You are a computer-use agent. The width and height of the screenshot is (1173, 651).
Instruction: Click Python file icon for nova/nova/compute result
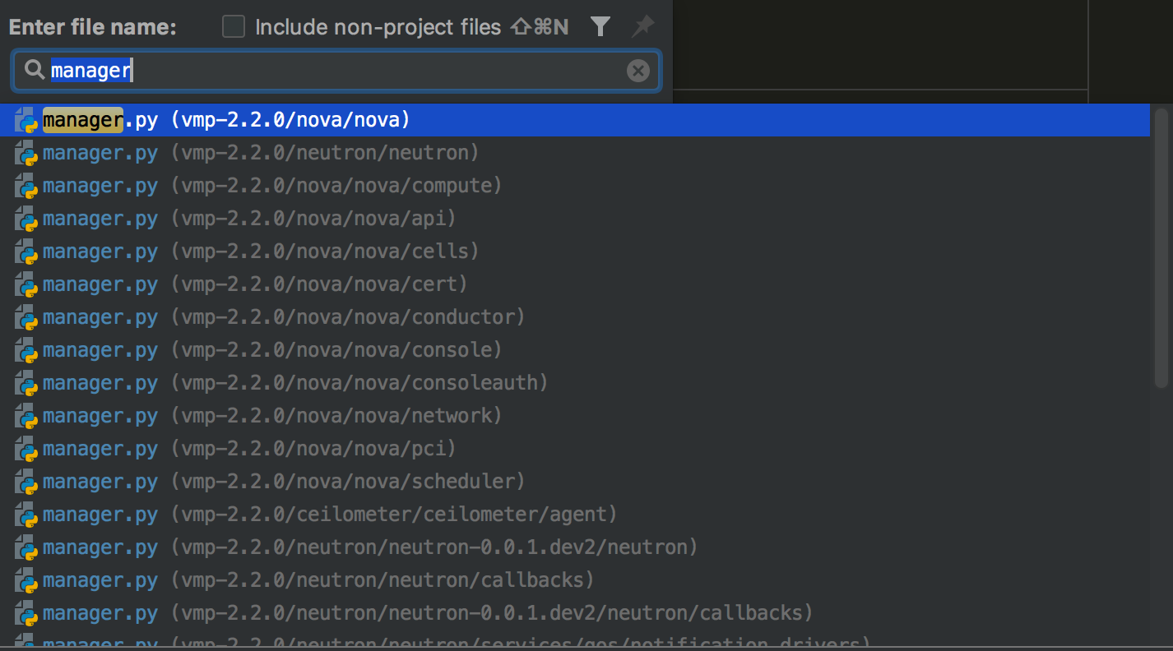pyautogui.click(x=26, y=186)
